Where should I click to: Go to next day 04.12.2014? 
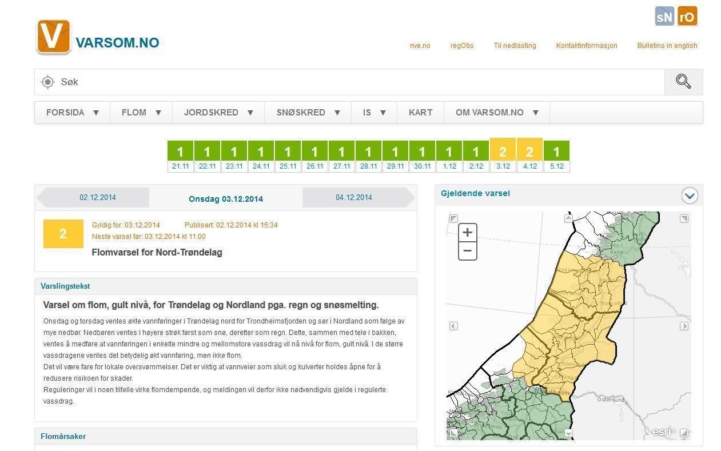[x=354, y=198]
